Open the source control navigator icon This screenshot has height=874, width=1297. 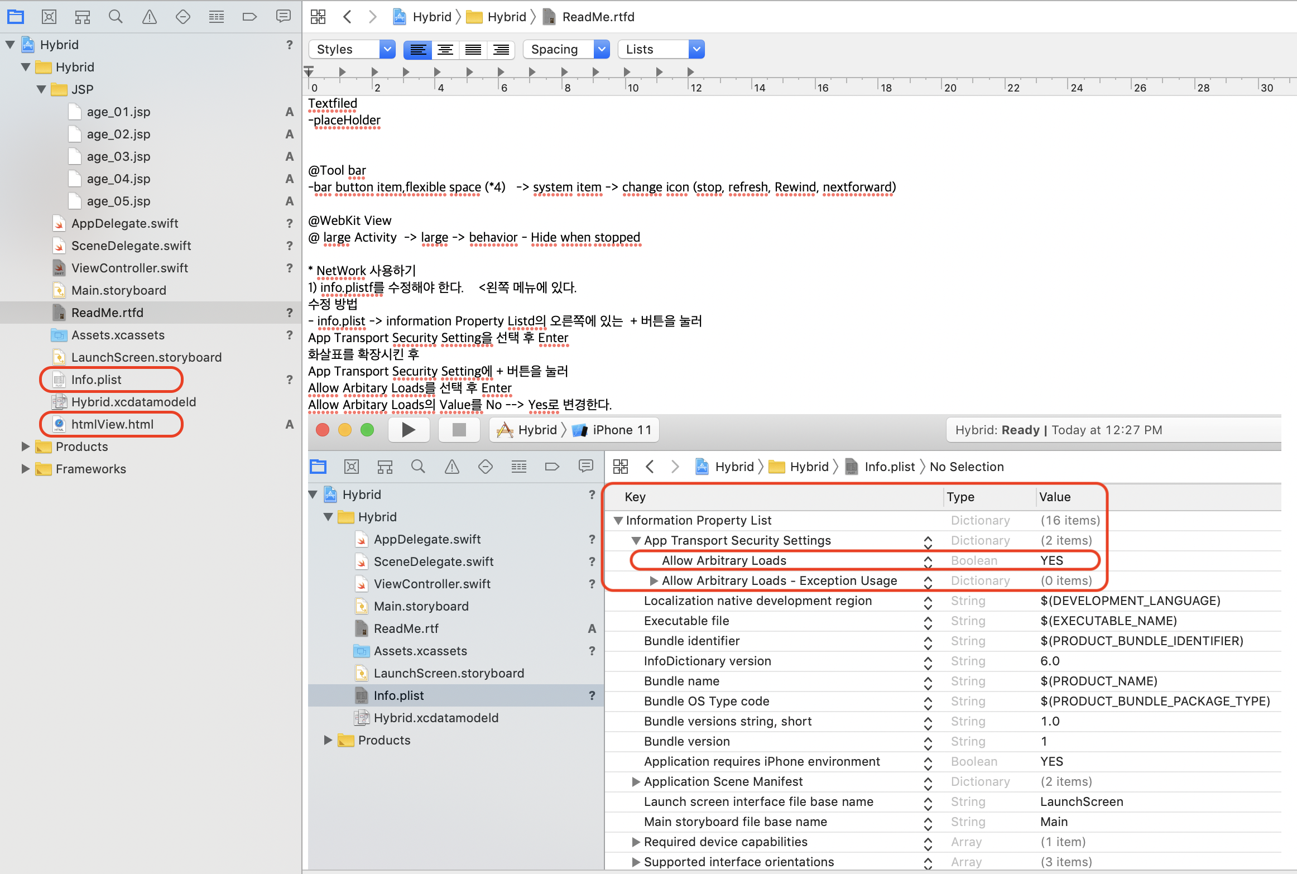[49, 17]
